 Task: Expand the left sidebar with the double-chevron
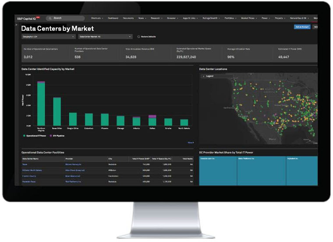click(x=16, y=25)
